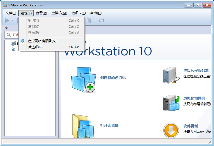
Task: Select 复制(C) in the edit menu
Action: point(52,27)
